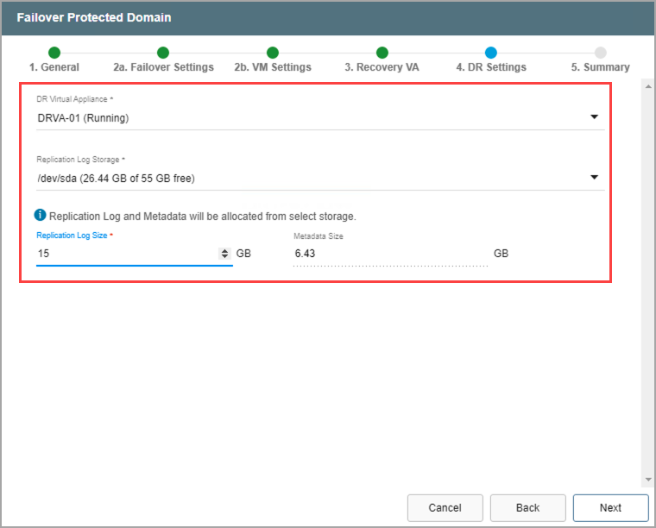This screenshot has width=656, height=528.
Task: Click the scrollbar down arrow
Action: pos(647,480)
